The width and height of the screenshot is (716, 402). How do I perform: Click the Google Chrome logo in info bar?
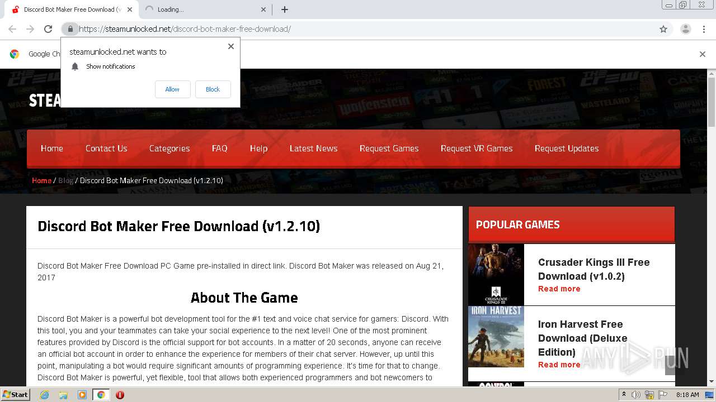pyautogui.click(x=15, y=54)
